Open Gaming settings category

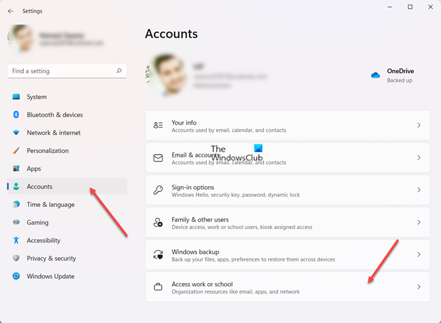[67, 222]
